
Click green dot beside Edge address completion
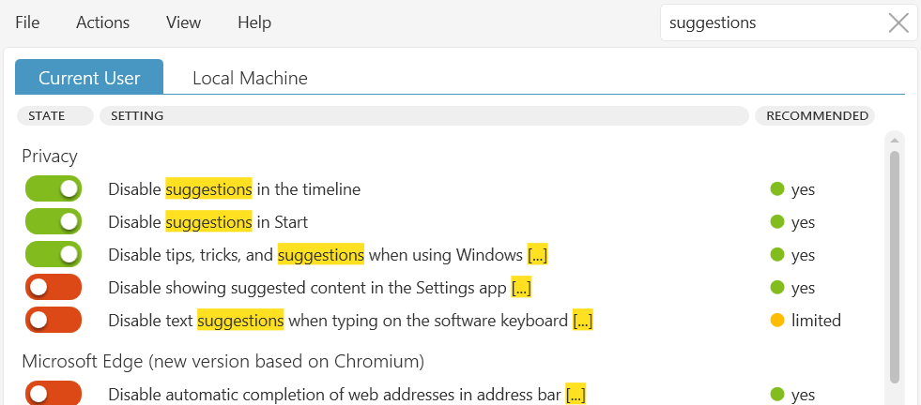777,395
